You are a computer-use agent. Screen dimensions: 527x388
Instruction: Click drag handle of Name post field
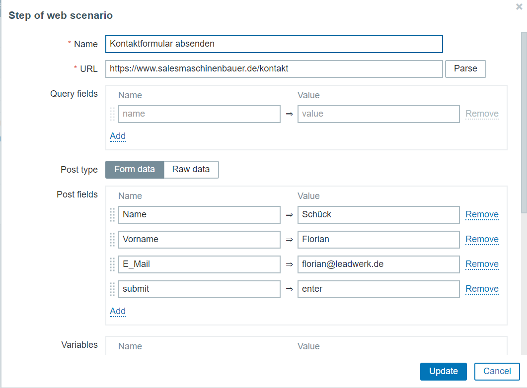point(112,215)
